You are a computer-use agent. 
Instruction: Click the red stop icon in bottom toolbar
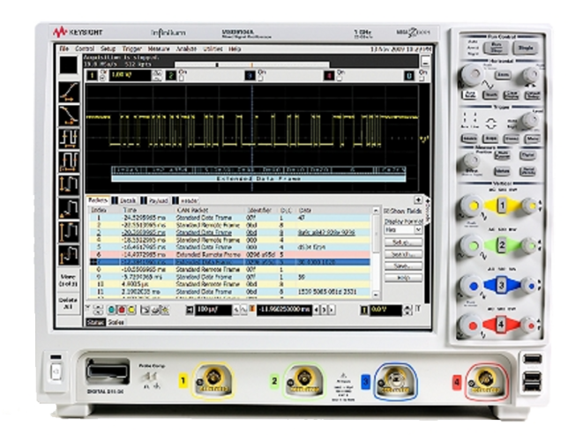[121, 310]
